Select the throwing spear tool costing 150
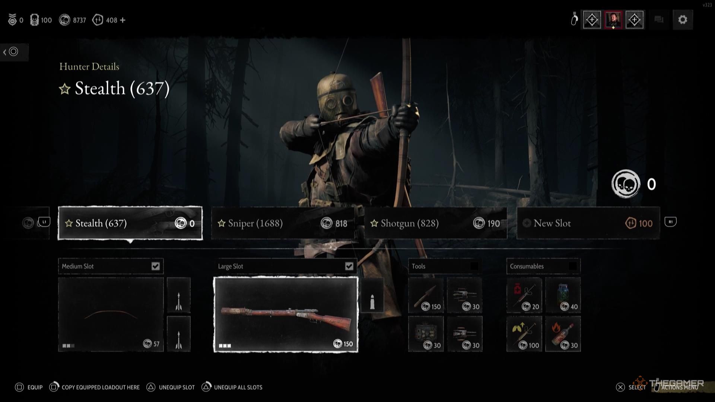The height and width of the screenshot is (402, 715). (426, 295)
